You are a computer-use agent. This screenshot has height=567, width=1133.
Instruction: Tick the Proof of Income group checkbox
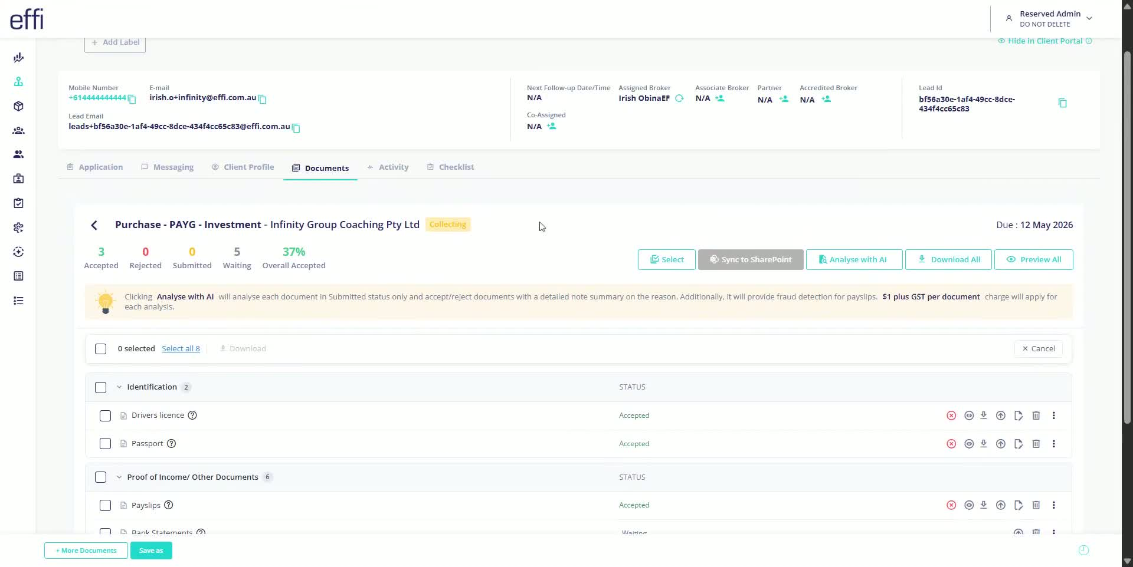(101, 477)
